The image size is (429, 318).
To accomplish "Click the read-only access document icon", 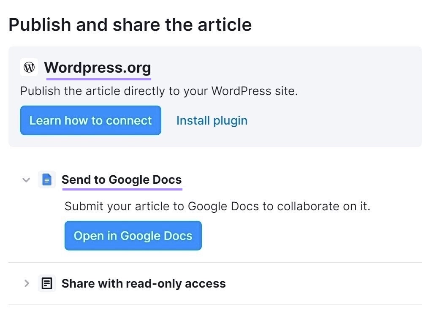I will pyautogui.click(x=47, y=283).
